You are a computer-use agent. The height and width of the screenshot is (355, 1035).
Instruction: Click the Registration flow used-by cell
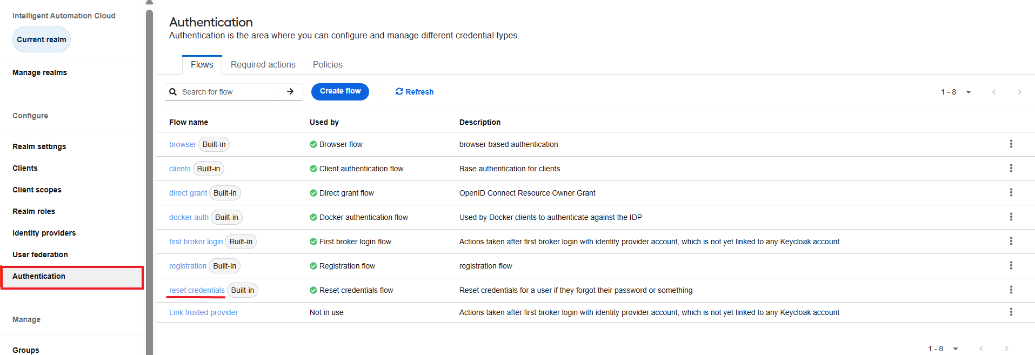[x=342, y=266]
